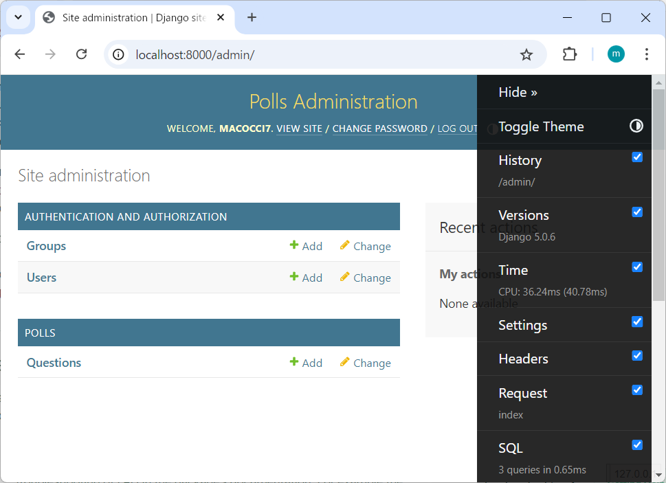Expand the tab search dropdown arrow
The width and height of the screenshot is (666, 483).
(19, 18)
